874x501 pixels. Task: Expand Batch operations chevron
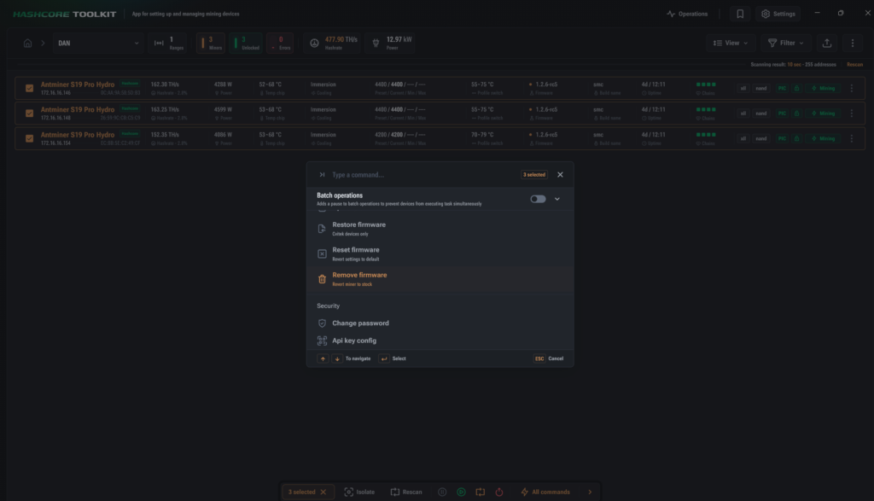point(556,199)
